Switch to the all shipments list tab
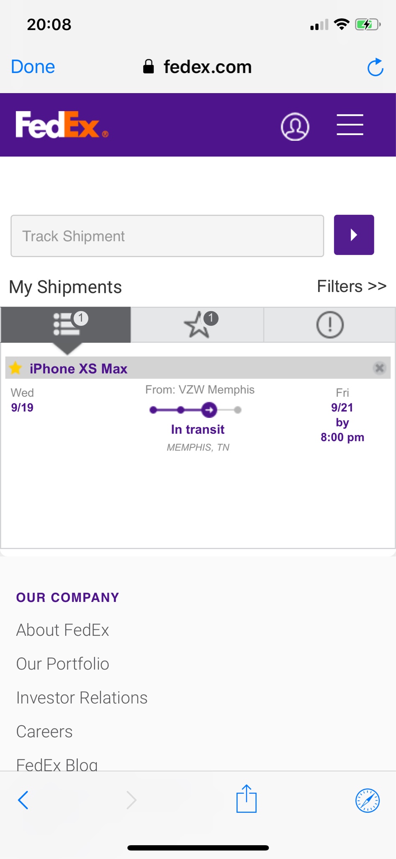Screen dimensions: 396x859 tap(66, 325)
